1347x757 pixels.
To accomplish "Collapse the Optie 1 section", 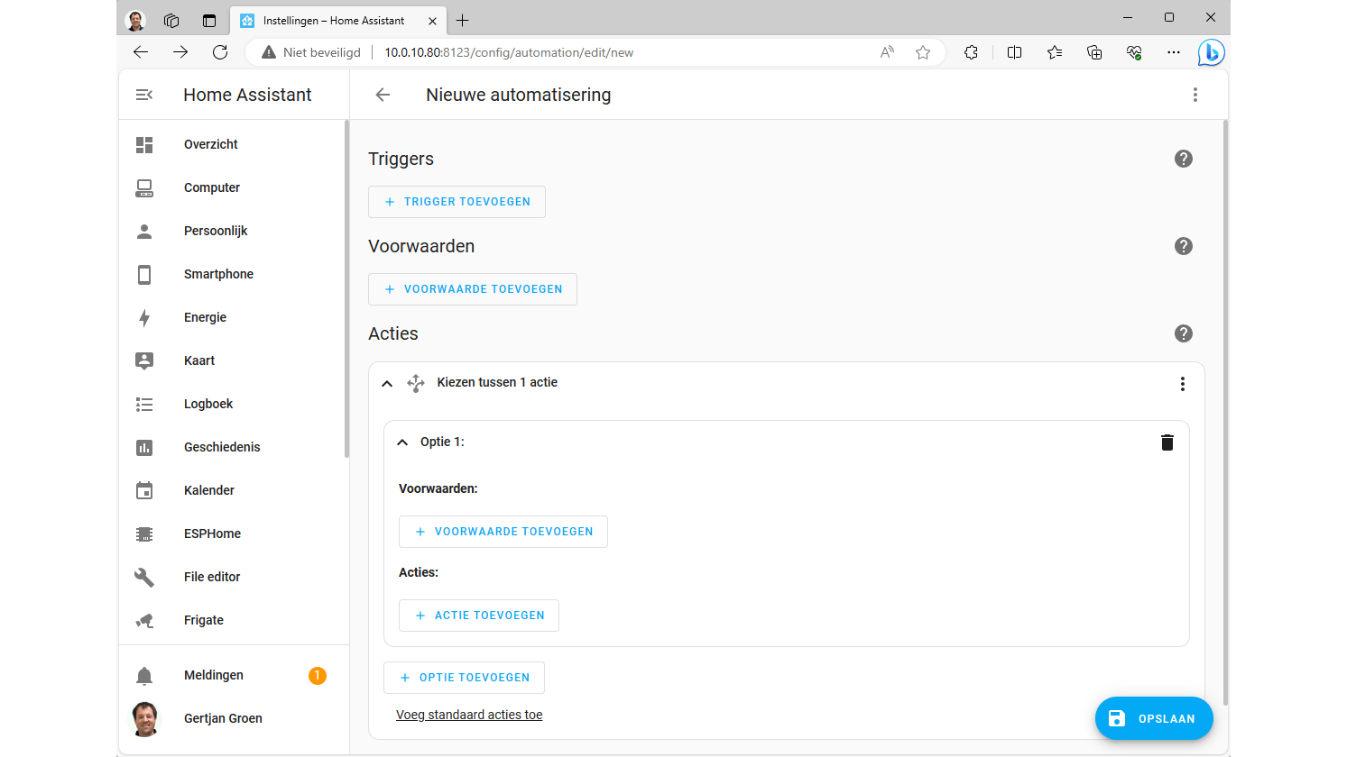I will pyautogui.click(x=402, y=442).
